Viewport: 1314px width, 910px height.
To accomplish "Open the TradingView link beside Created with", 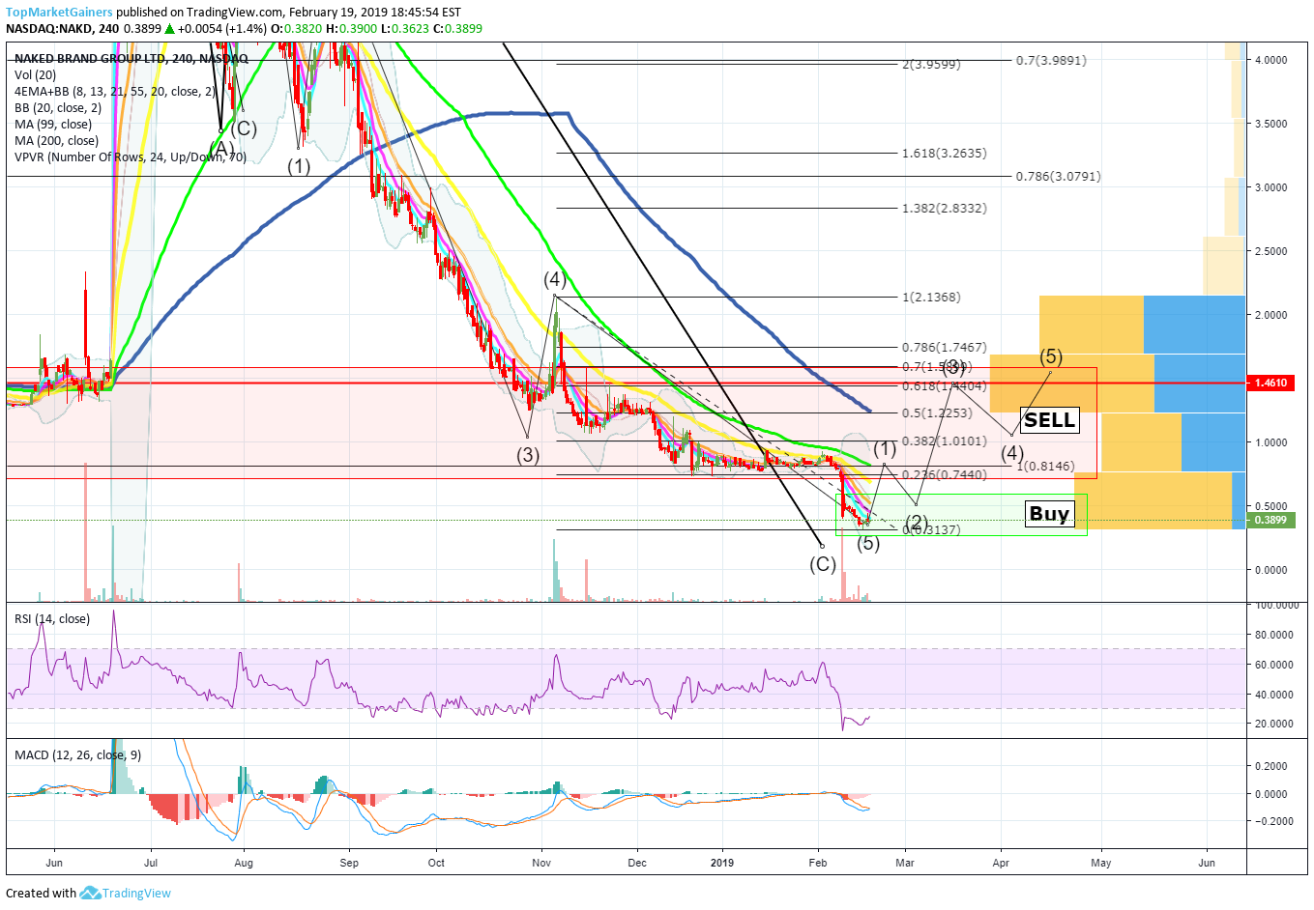I will (136, 894).
